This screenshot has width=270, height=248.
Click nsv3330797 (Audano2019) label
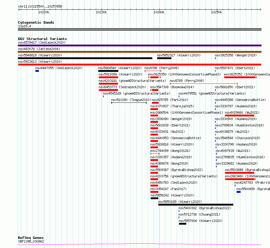[235, 106]
